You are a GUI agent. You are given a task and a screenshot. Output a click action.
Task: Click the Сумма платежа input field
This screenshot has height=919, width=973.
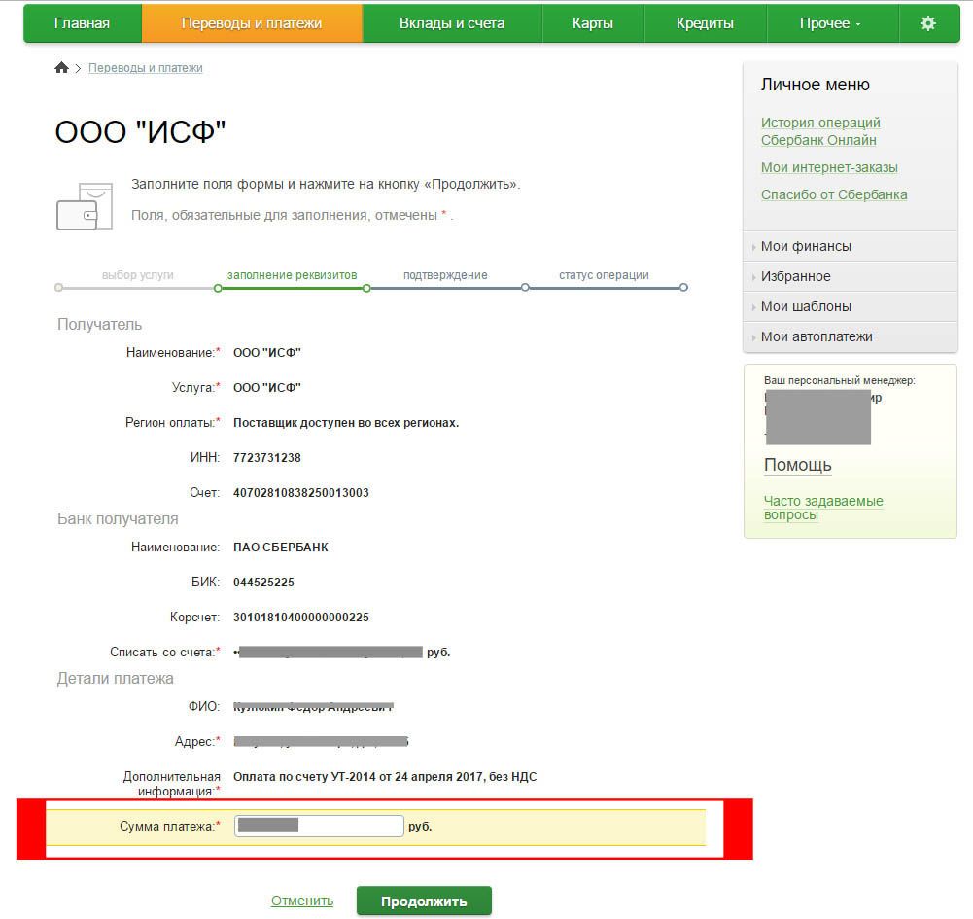pos(319,827)
